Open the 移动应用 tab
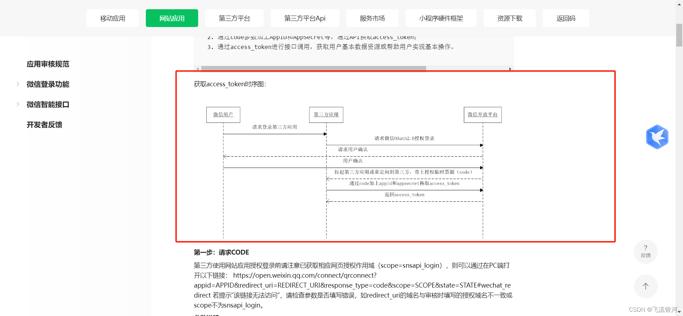 (112, 18)
